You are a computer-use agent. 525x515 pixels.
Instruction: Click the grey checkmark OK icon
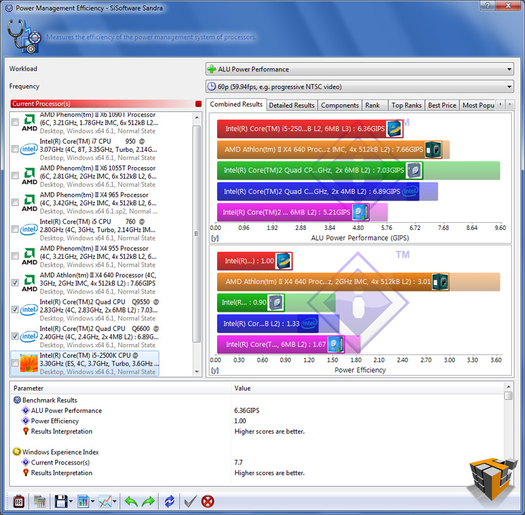click(190, 501)
